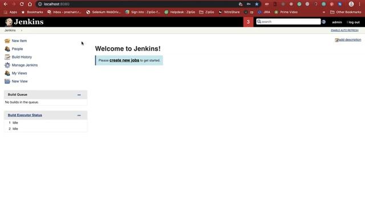Open the Inbox bookmark
365x205 pixels.
pos(64,12)
